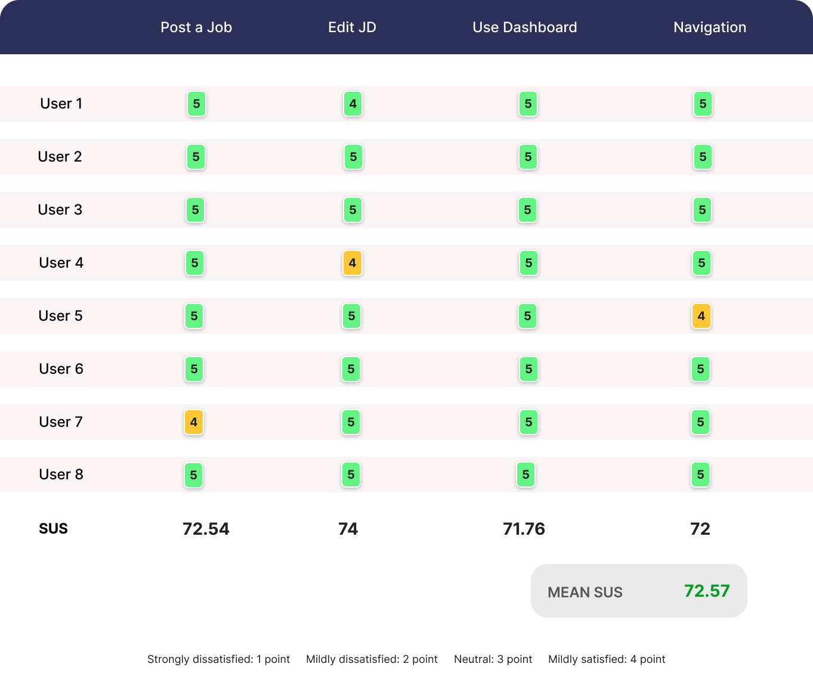Click the 72.54 SUS value
813x679 pixels.
point(206,529)
